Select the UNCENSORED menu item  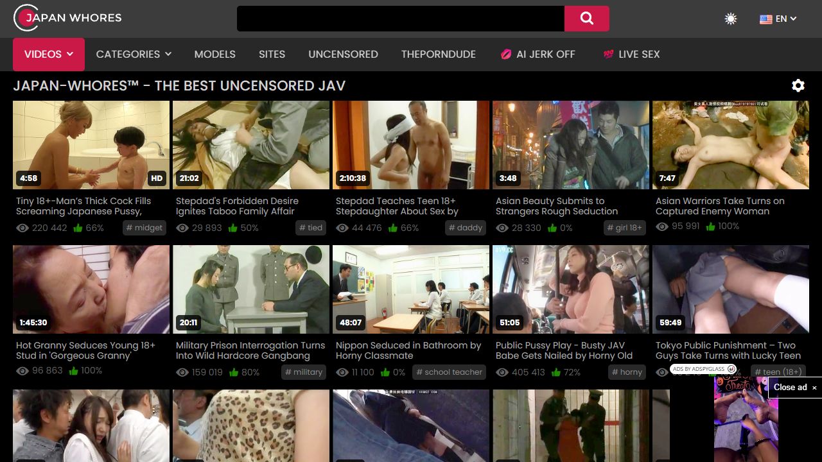pyautogui.click(x=343, y=54)
